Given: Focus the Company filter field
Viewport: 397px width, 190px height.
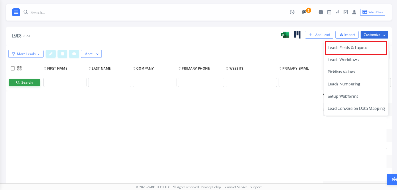Looking at the screenshot, I should pos(155,83).
